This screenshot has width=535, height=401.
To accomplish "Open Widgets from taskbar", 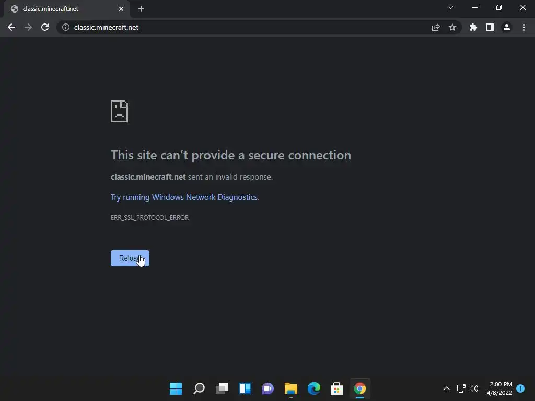I will [245, 388].
